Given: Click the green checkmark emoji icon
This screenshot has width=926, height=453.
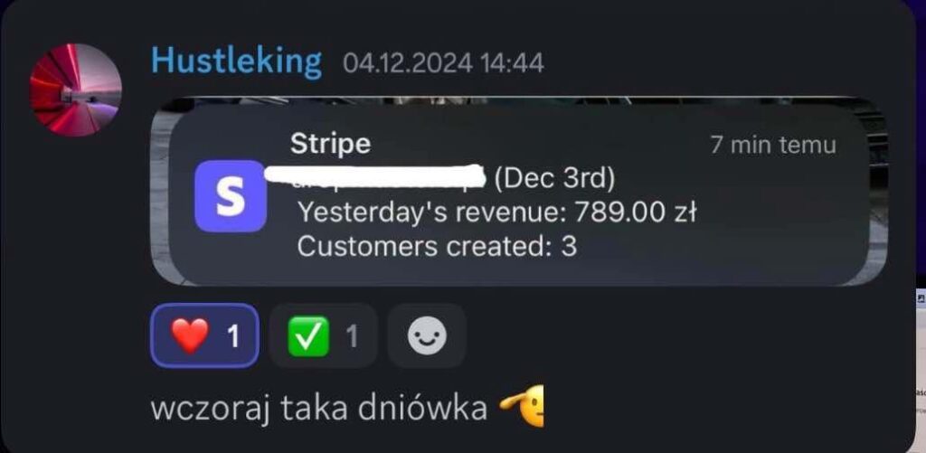Looking at the screenshot, I should pos(307,336).
